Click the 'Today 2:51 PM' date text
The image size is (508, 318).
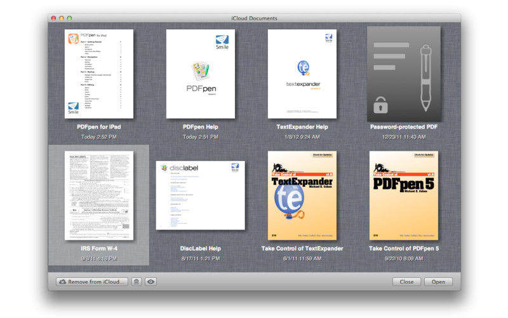201,137
